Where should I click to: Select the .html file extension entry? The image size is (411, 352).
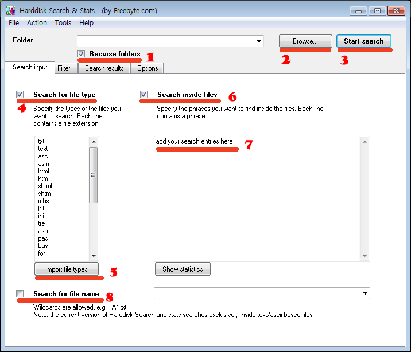[x=42, y=171]
